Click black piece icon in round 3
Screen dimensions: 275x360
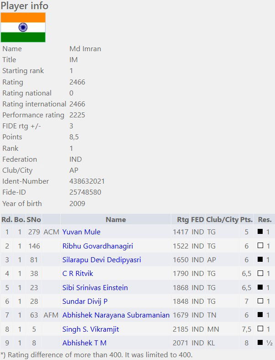click(260, 259)
